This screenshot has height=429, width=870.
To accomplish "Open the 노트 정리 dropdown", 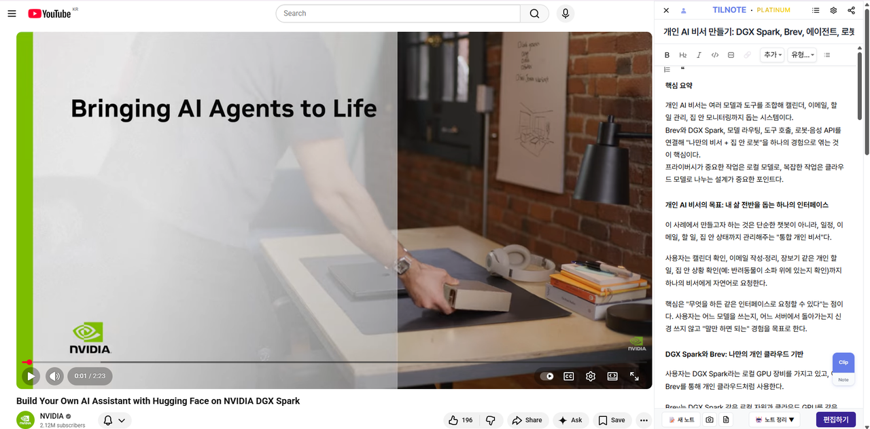I will pyautogui.click(x=775, y=419).
